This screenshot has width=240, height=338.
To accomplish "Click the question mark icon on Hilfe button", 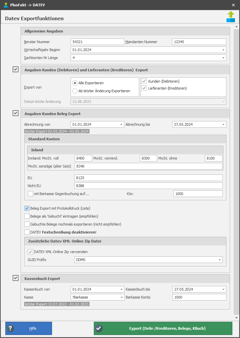I will coord(10,328).
